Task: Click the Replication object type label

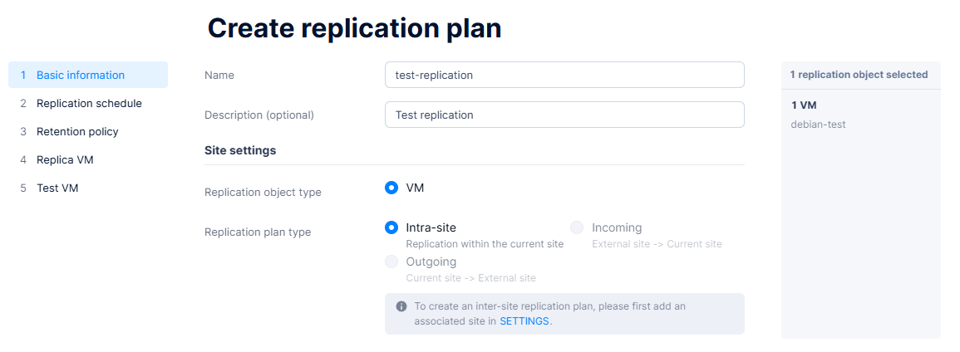Action: 263,193
